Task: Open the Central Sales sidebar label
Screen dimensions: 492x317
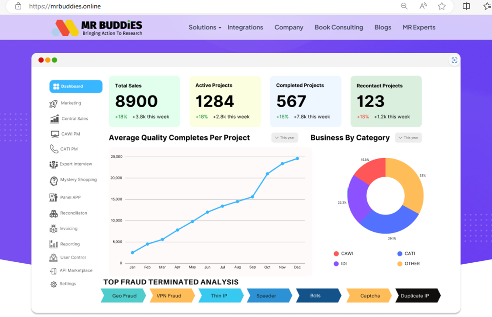Action: coord(75,119)
